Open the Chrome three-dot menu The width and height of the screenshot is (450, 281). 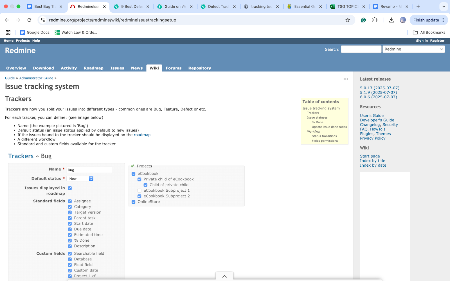coord(443,20)
